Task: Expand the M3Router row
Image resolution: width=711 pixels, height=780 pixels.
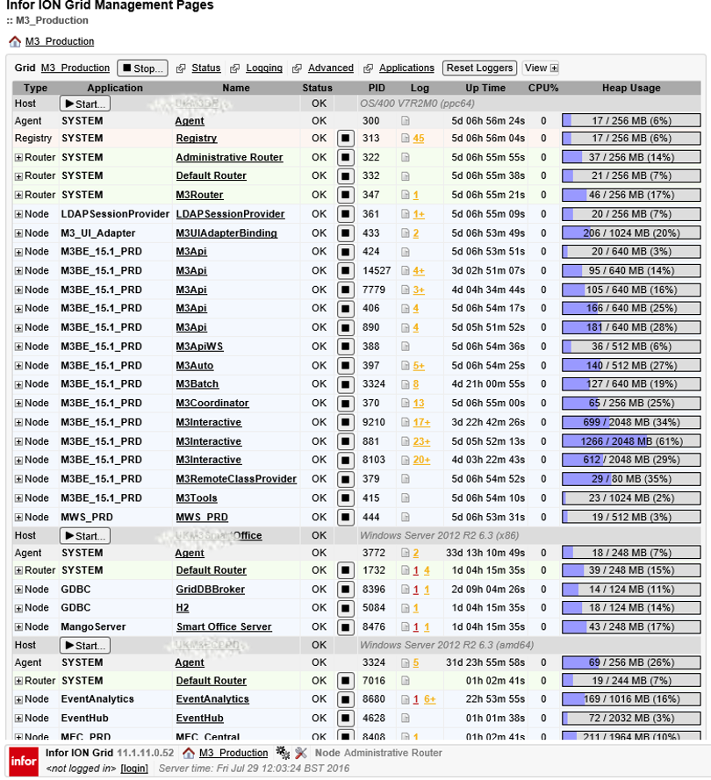Action: [18, 196]
